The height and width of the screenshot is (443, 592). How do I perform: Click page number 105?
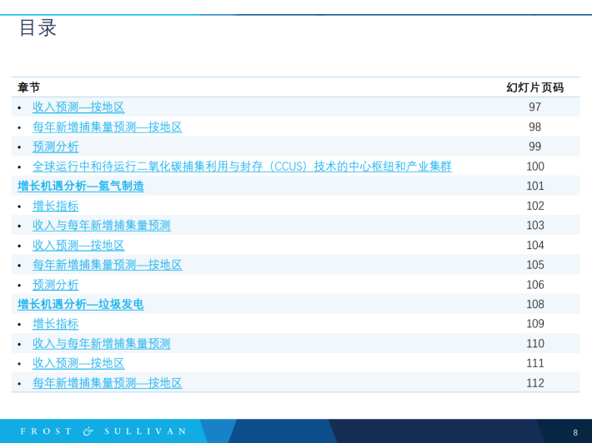pos(535,265)
